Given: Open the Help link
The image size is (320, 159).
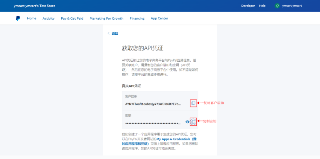Looking at the screenshot, I should (x=262, y=6).
